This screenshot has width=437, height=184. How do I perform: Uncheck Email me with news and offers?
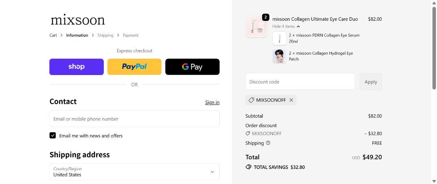(53, 136)
